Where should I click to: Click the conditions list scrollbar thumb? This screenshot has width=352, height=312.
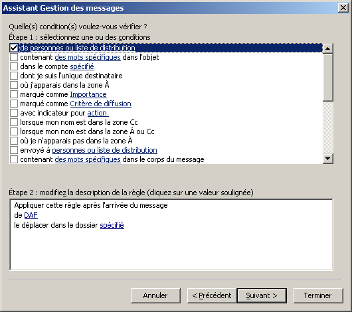coord(327,77)
